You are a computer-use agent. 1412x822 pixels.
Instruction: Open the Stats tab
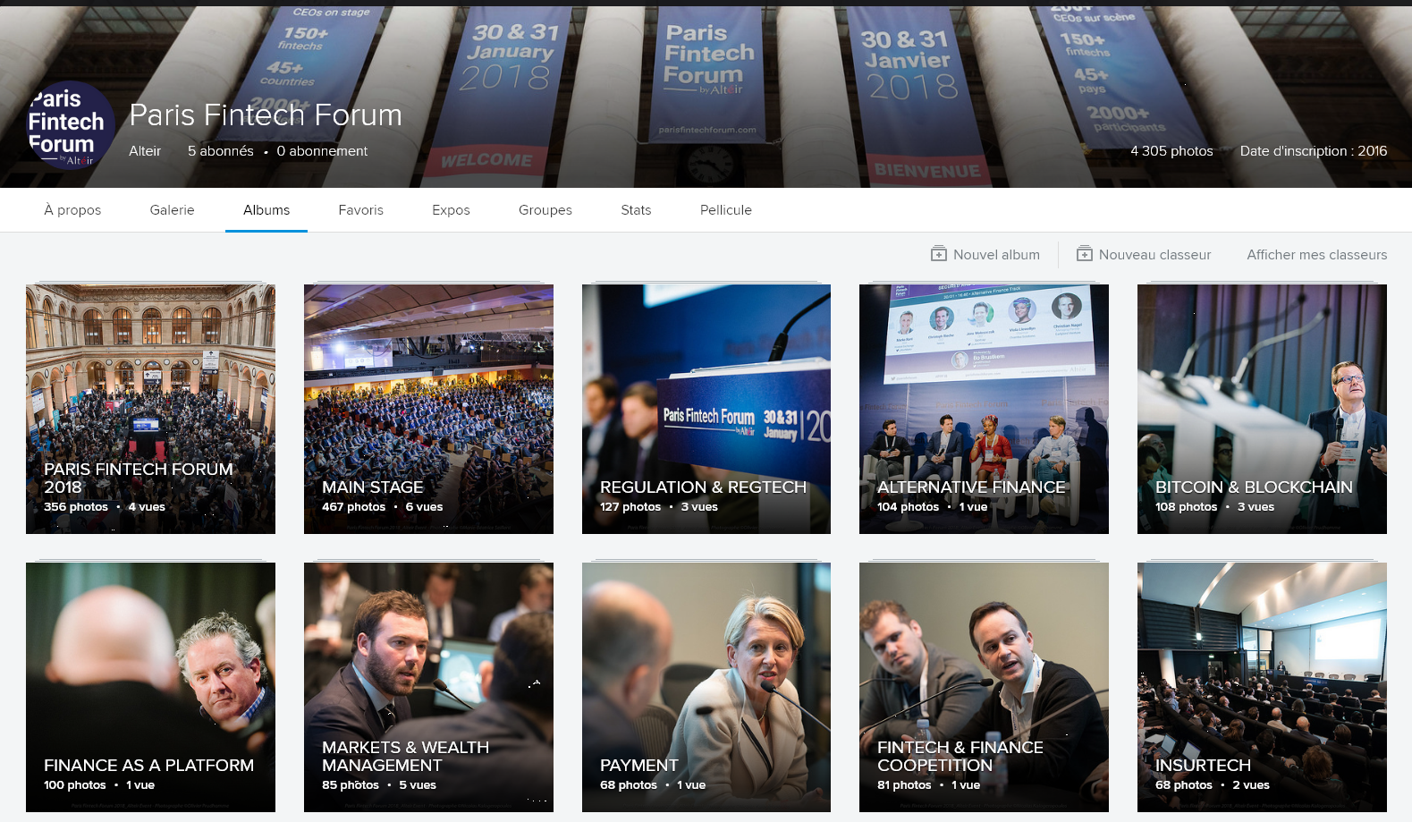coord(636,210)
